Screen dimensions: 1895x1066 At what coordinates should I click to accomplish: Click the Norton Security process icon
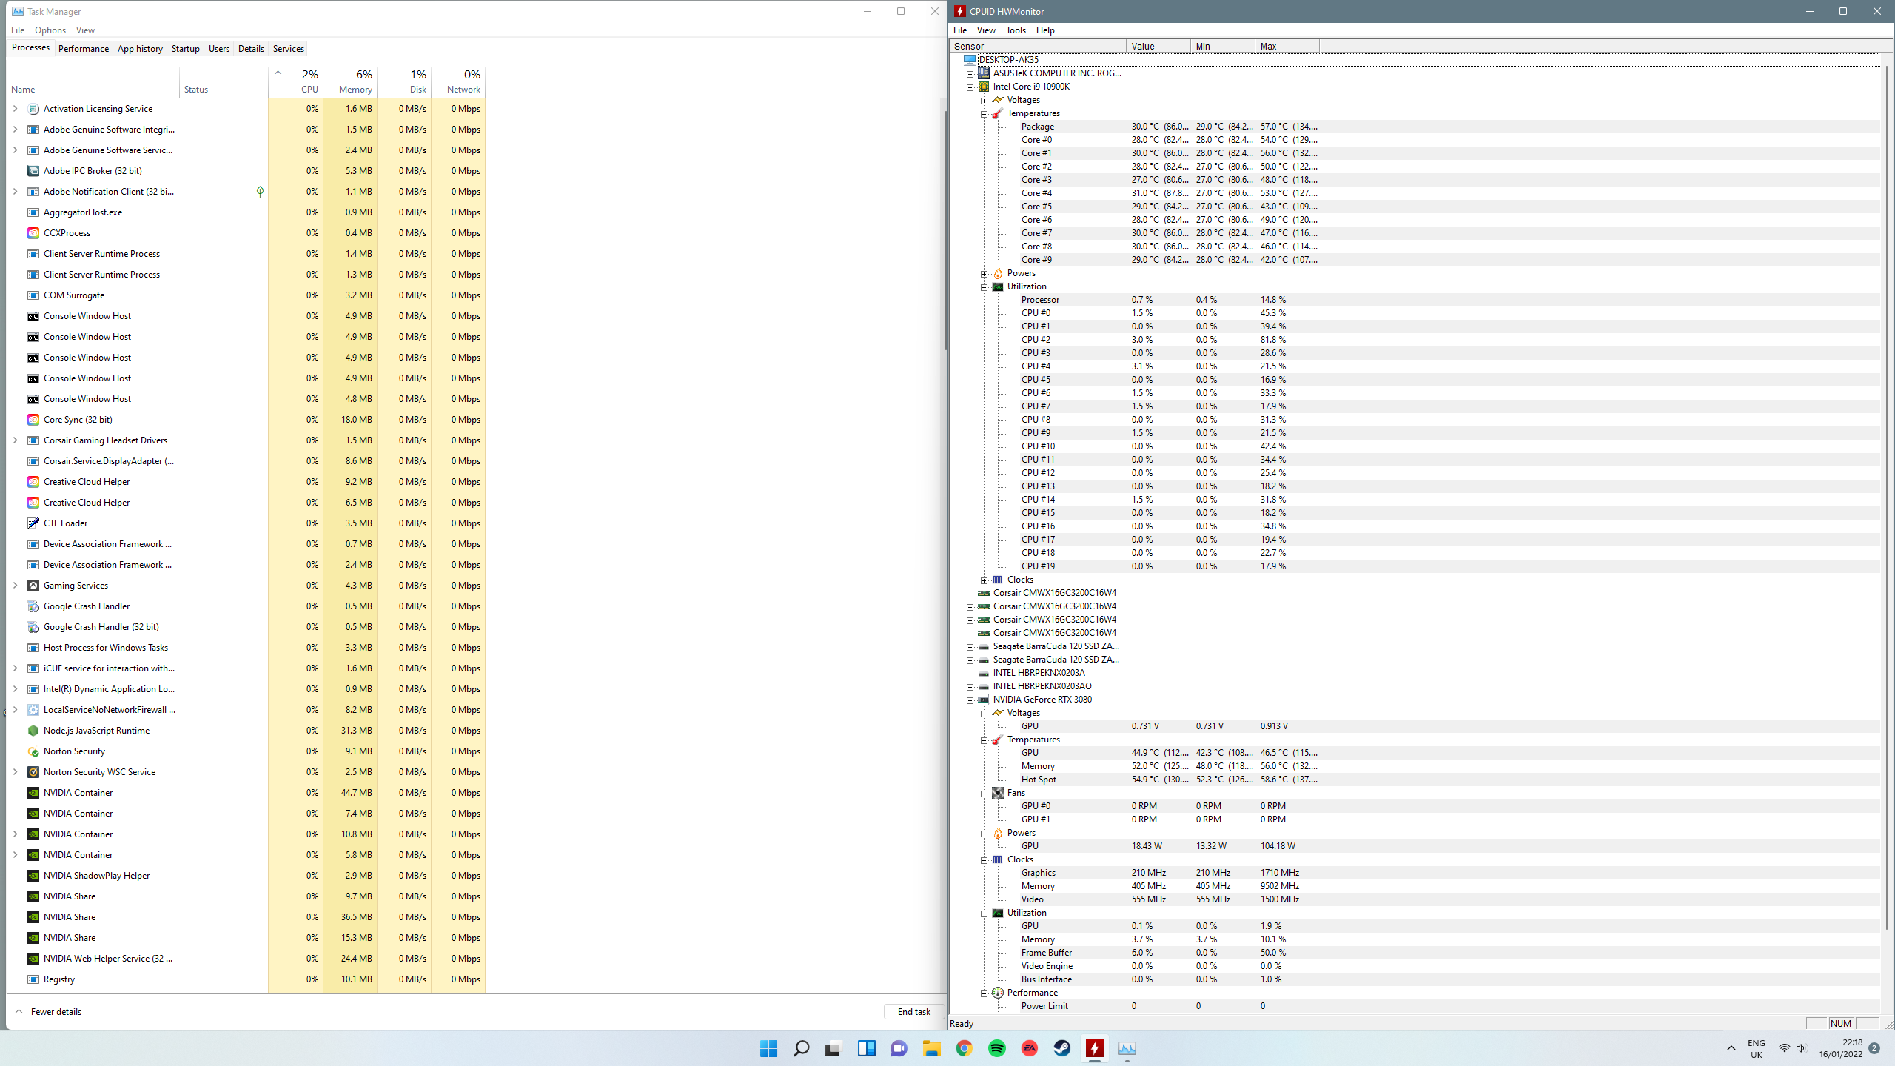pos(33,751)
